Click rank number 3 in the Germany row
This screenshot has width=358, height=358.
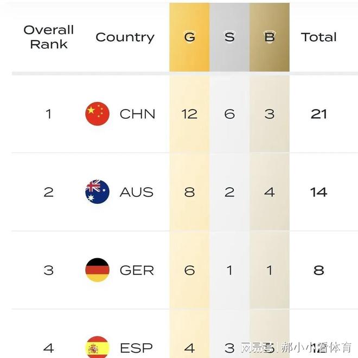[x=48, y=270]
